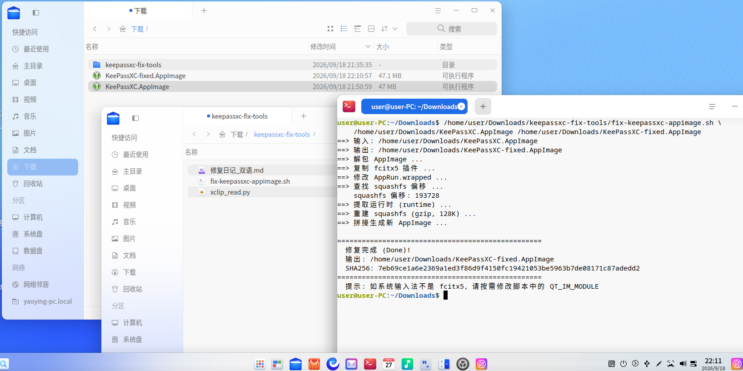
Task: Launch the web browser from the dock
Action: tap(333, 364)
